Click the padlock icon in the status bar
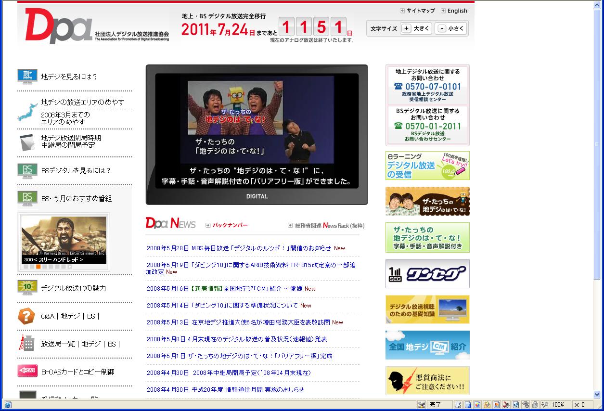 [x=535, y=405]
